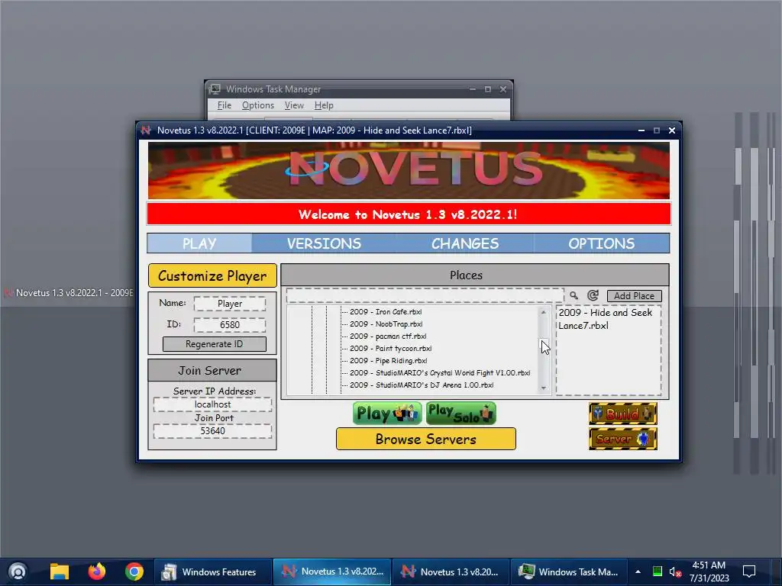Image resolution: width=782 pixels, height=586 pixels.
Task: Open the CHANGES tab
Action: (465, 243)
